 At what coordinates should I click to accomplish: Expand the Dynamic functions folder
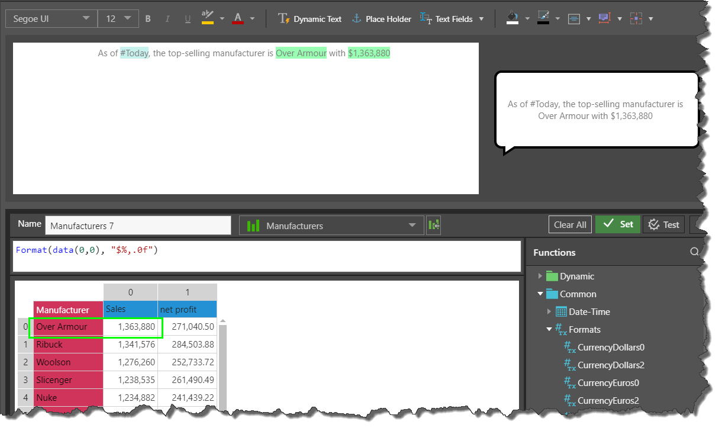click(x=540, y=276)
